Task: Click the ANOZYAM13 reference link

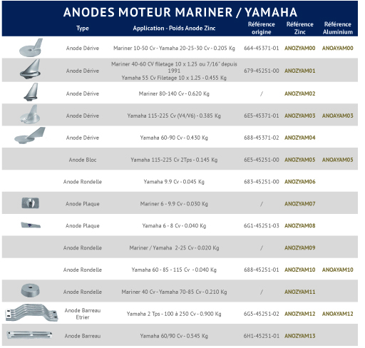Action: click(x=300, y=336)
